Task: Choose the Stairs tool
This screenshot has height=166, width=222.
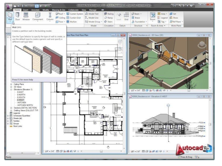Action: tap(108, 22)
